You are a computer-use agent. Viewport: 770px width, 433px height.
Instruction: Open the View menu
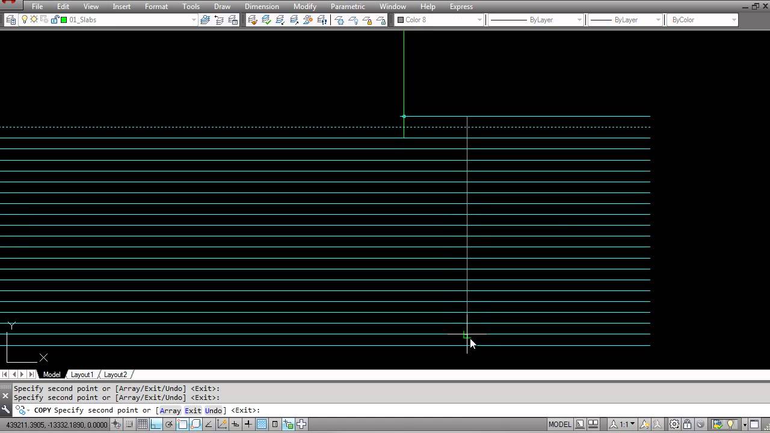(x=91, y=7)
